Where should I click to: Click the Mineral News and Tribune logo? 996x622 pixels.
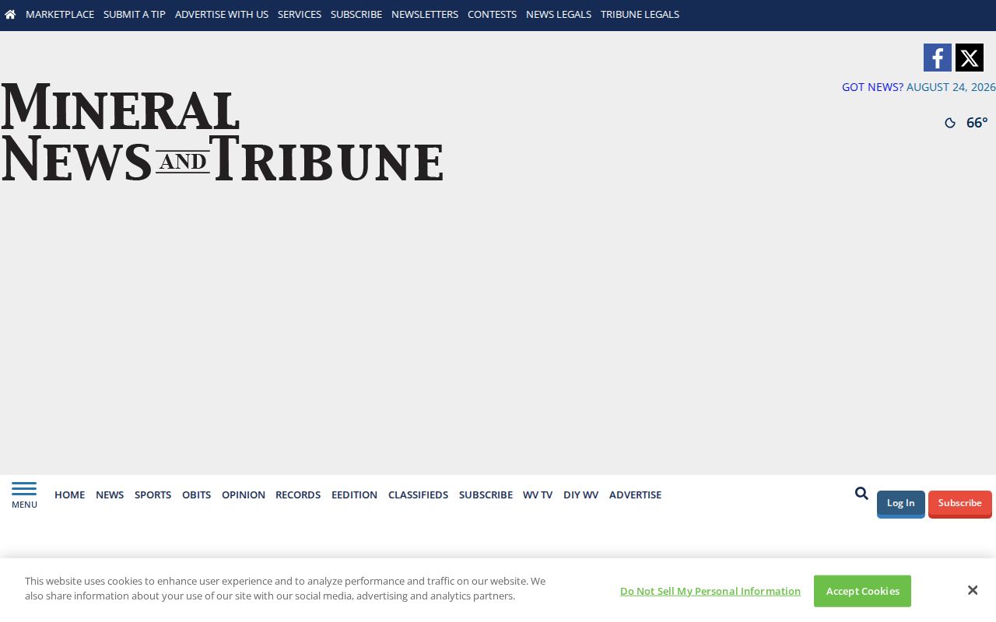tap(223, 132)
